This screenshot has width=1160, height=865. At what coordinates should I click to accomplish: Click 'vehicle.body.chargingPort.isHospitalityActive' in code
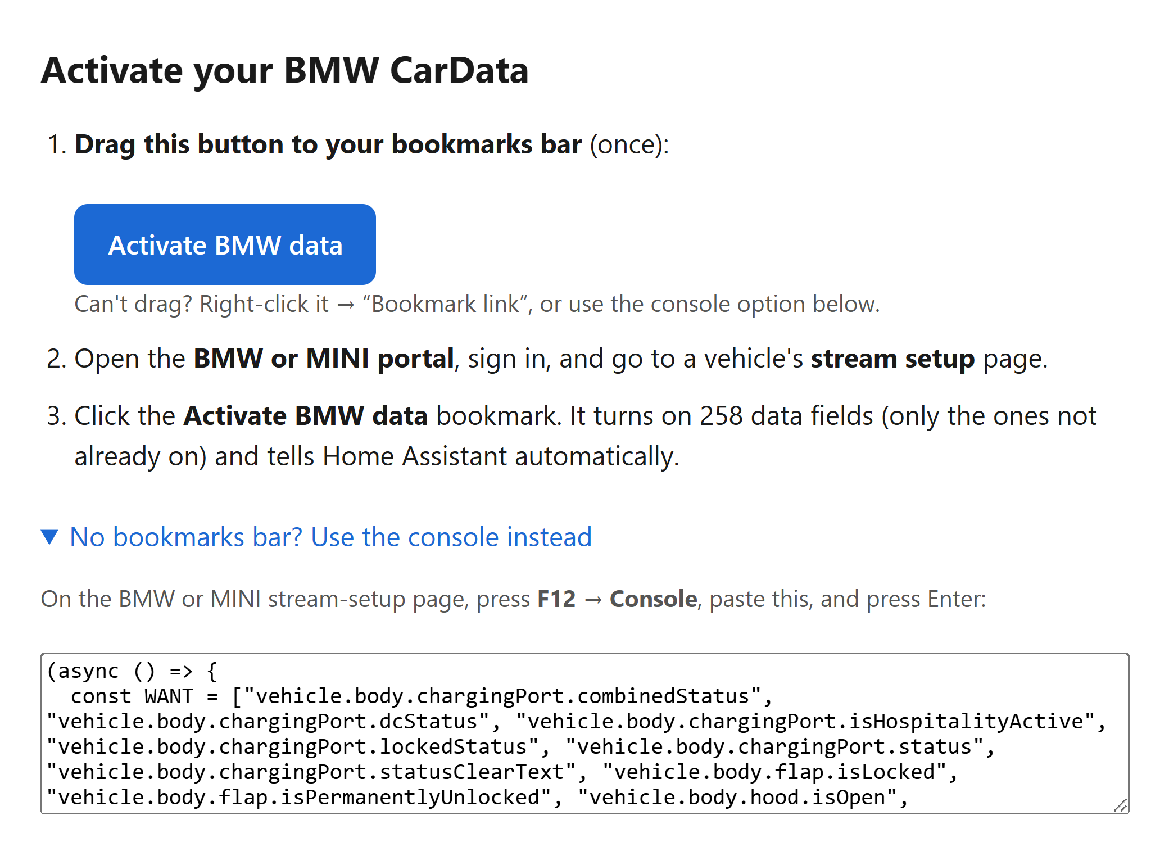pos(805,722)
